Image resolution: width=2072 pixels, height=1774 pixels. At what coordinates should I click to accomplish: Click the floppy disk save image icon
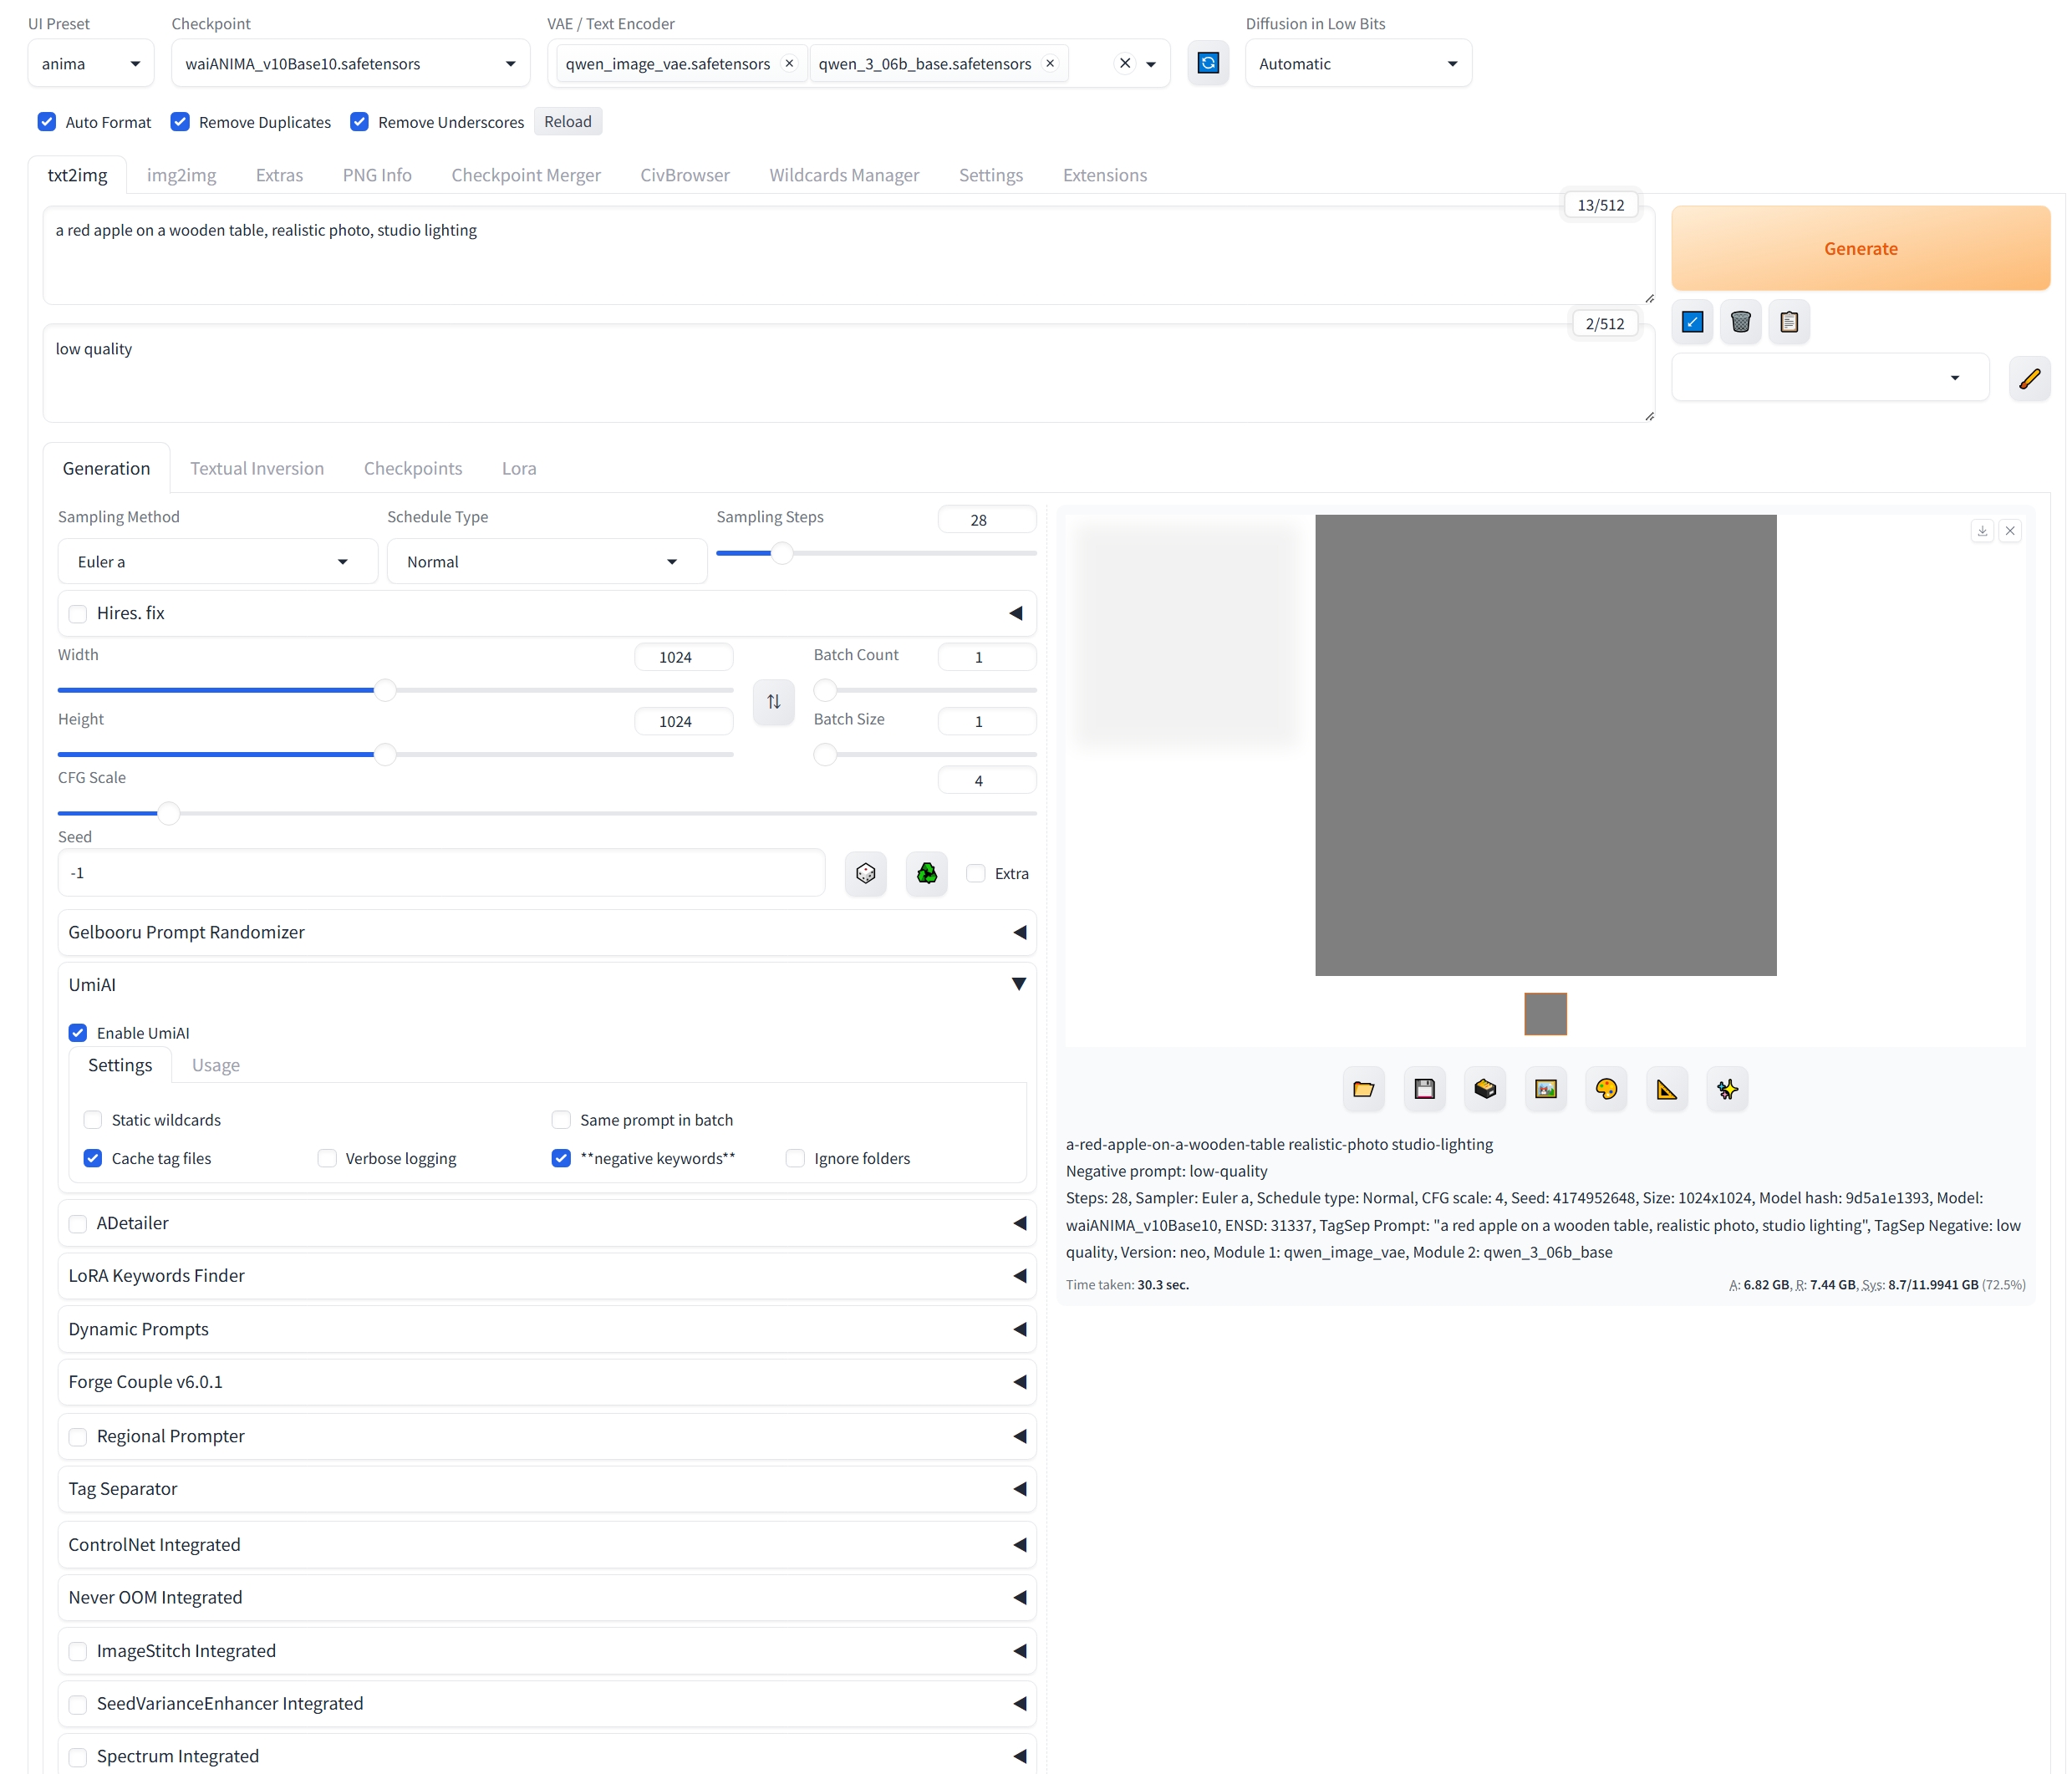click(x=1425, y=1089)
